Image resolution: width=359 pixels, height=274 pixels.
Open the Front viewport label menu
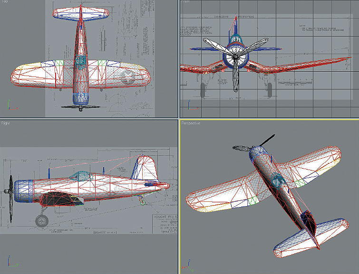coord(185,2)
